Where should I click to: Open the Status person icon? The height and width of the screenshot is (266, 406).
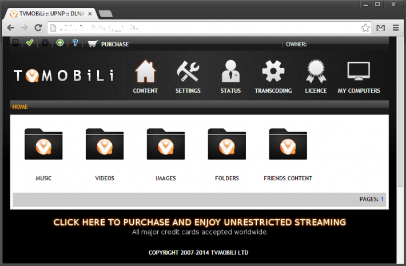tap(230, 72)
